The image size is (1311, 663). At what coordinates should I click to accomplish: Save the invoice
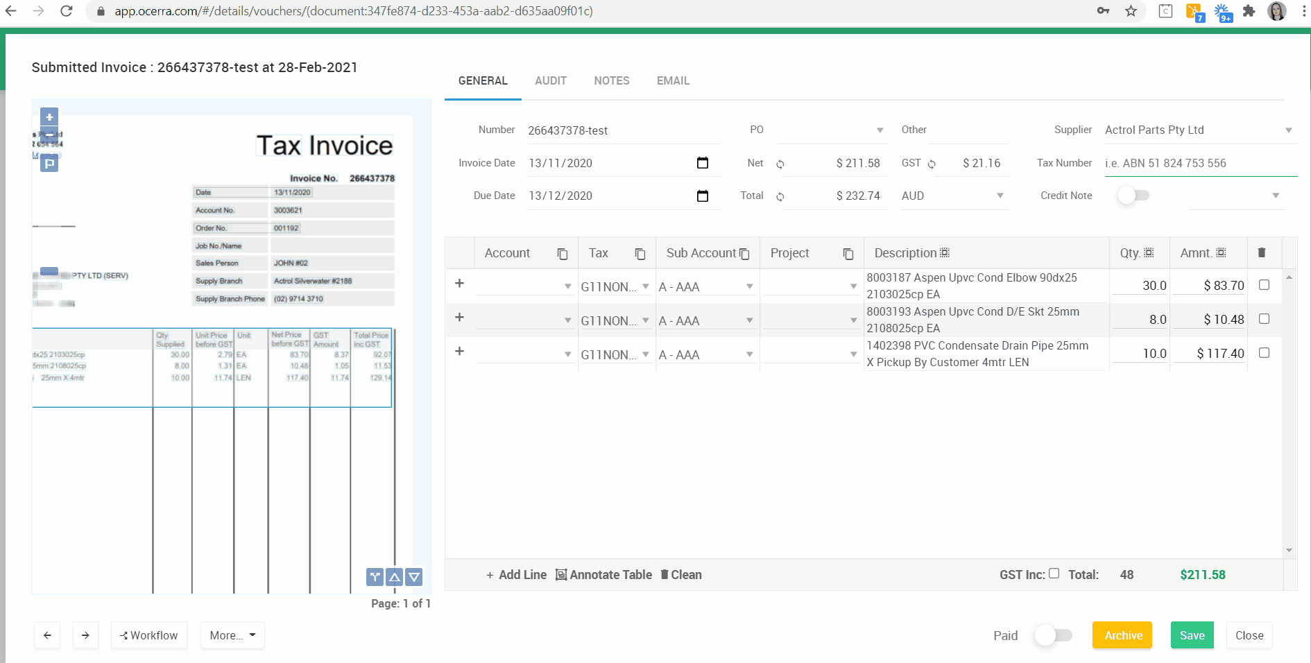[1192, 635]
